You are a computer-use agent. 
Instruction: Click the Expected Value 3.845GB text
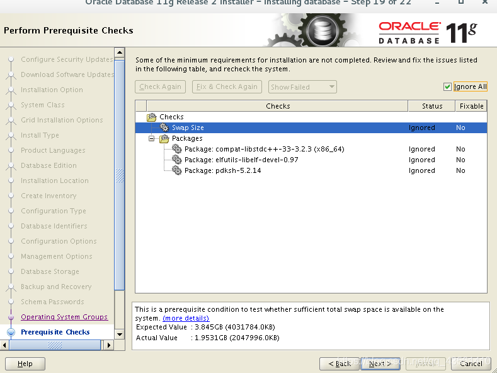235,328
